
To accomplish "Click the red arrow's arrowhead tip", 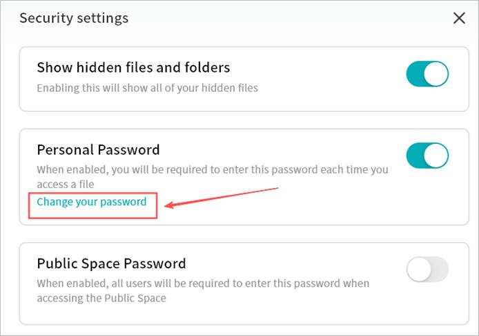I will 164,205.
